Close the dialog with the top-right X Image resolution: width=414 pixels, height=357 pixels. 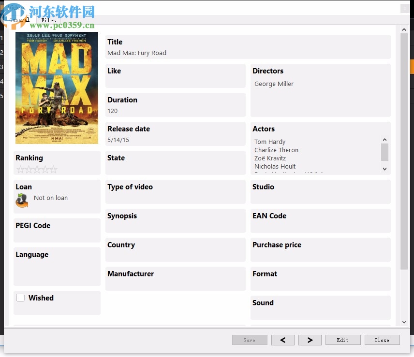point(405,8)
